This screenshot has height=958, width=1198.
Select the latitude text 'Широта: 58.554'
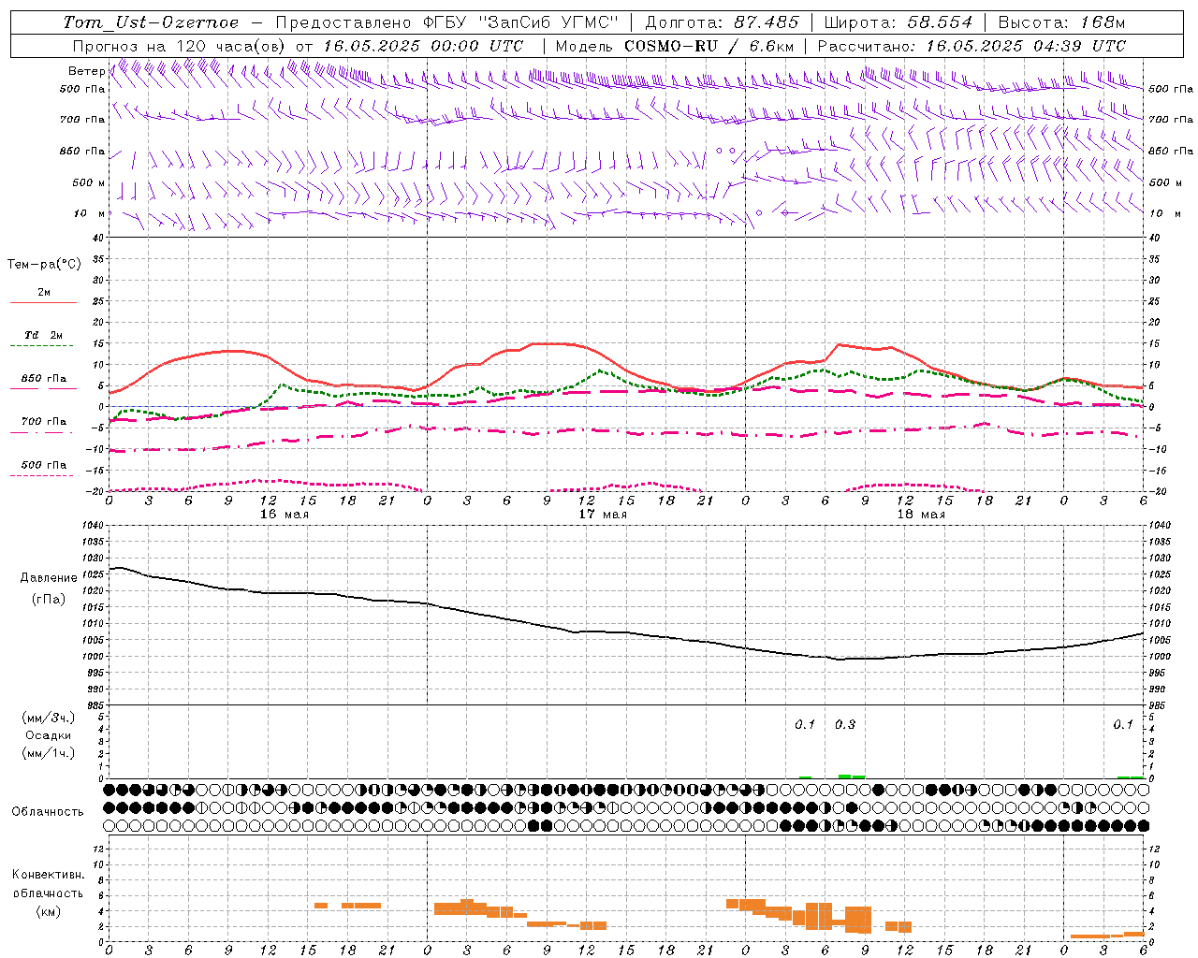pyautogui.click(x=898, y=22)
